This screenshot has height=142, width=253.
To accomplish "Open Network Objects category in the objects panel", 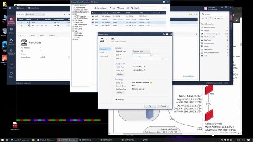I will (x=209, y=28).
